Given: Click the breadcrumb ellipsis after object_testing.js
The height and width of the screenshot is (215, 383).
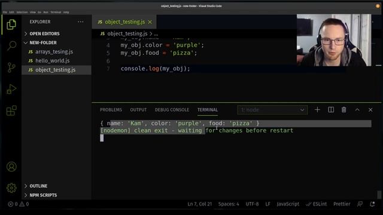Looking at the screenshot, I should tap(156, 34).
